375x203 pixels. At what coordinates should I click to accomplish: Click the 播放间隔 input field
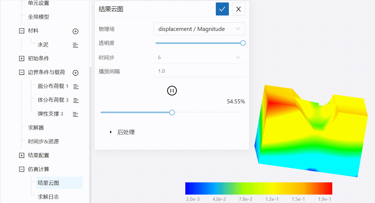click(x=199, y=71)
